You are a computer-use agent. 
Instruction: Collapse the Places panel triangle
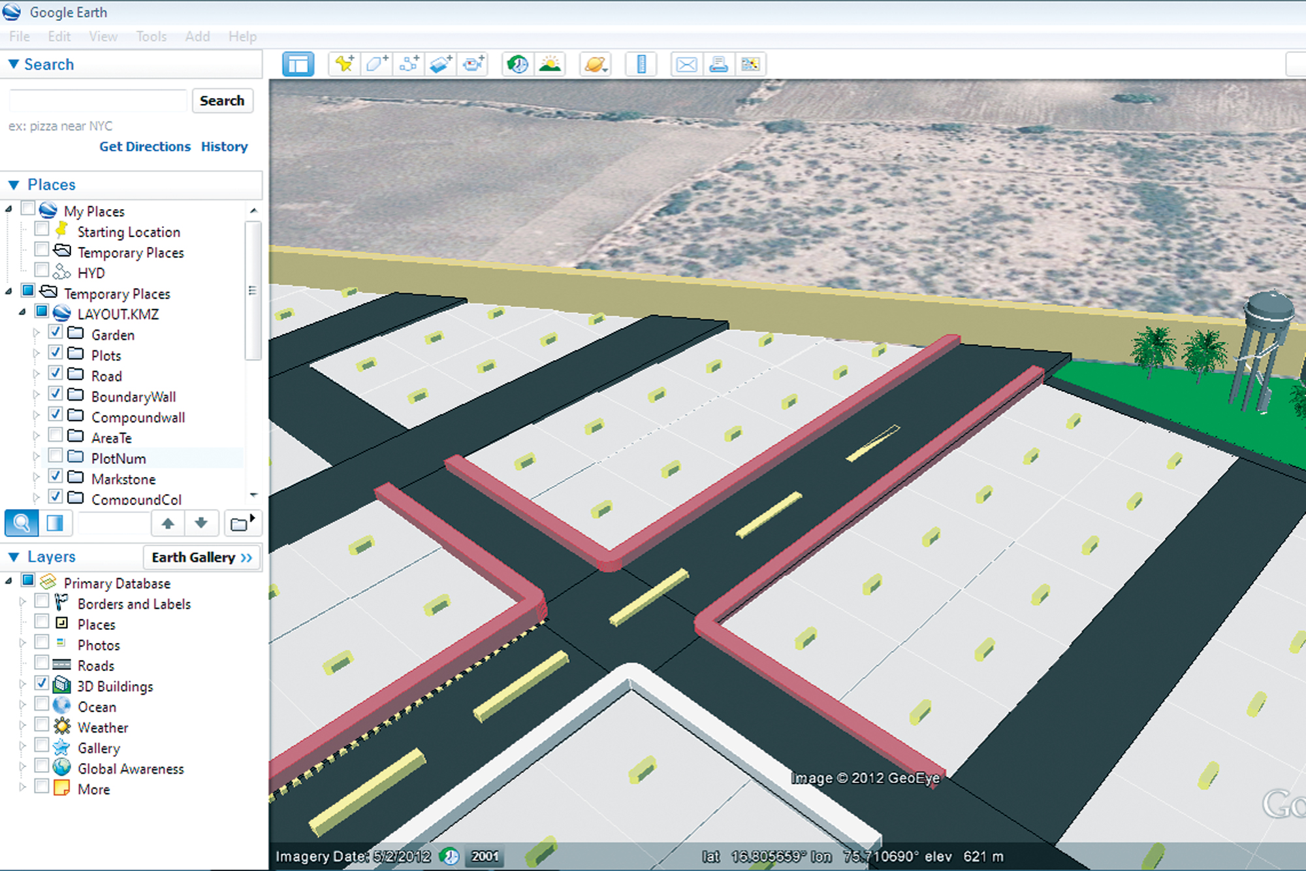point(13,185)
